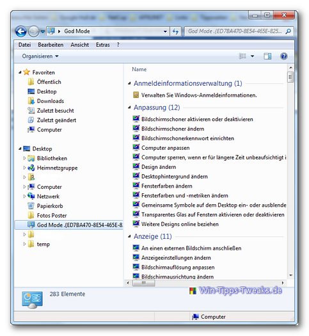
Task: Open Anzeigeeinstellungen ändern
Action: [176, 257]
